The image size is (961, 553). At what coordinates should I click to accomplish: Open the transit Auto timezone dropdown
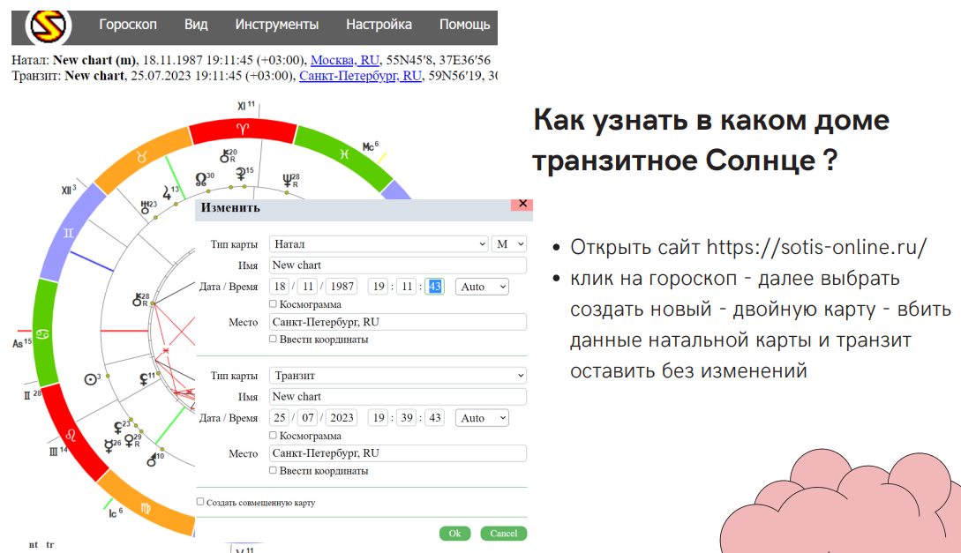482,418
